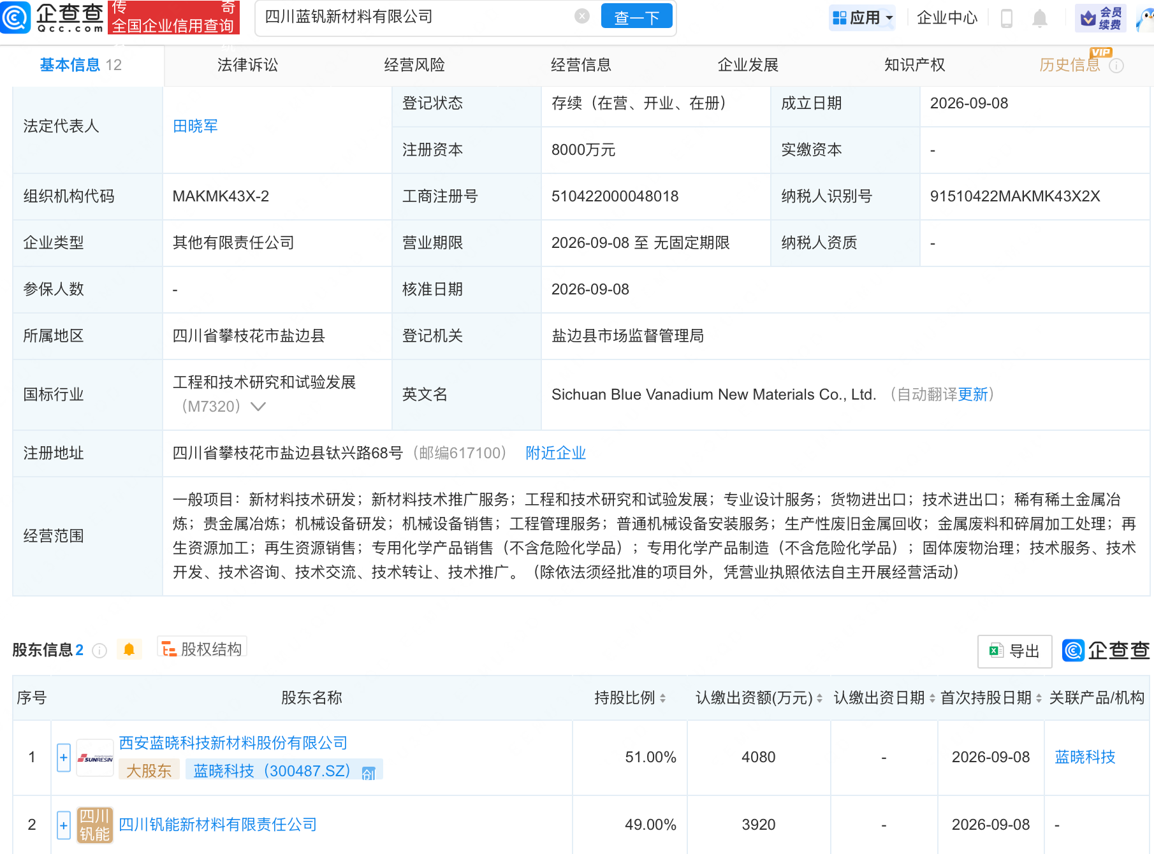Screen dimensions: 1154x854
Task: Open the 应用 dropdown menu
Action: (x=863, y=18)
